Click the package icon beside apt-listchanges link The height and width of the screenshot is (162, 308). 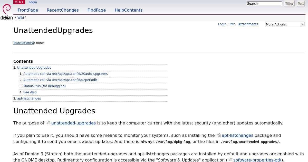click(219, 135)
